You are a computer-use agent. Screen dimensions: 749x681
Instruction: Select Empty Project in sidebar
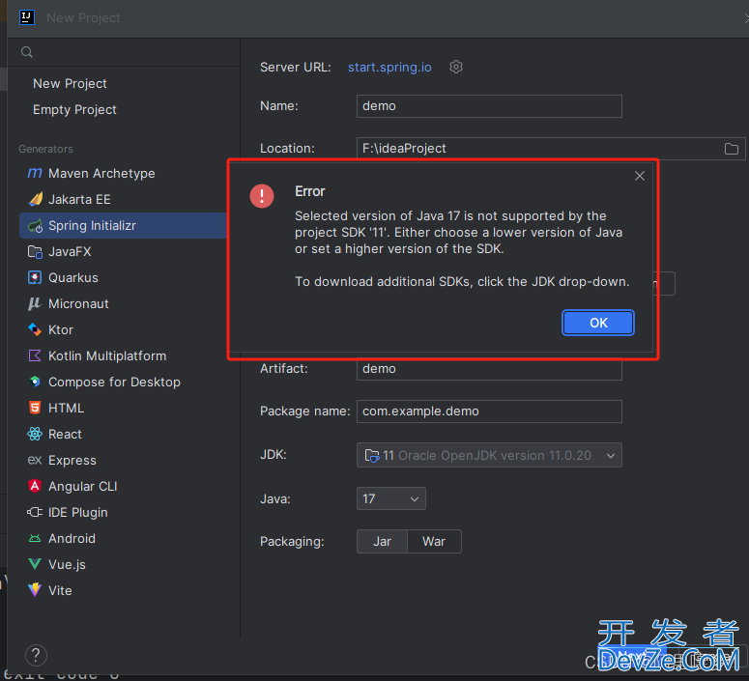coord(74,110)
